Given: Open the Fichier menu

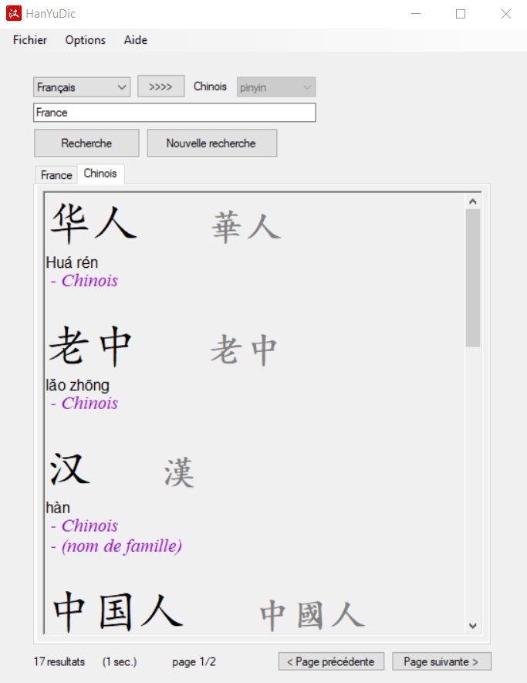Looking at the screenshot, I should [30, 40].
